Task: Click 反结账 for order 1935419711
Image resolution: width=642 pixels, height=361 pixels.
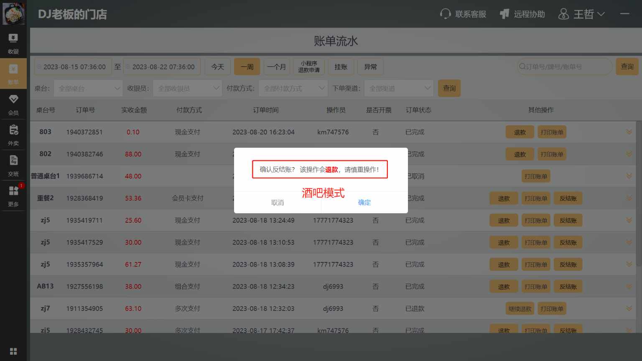Action: pos(568,220)
